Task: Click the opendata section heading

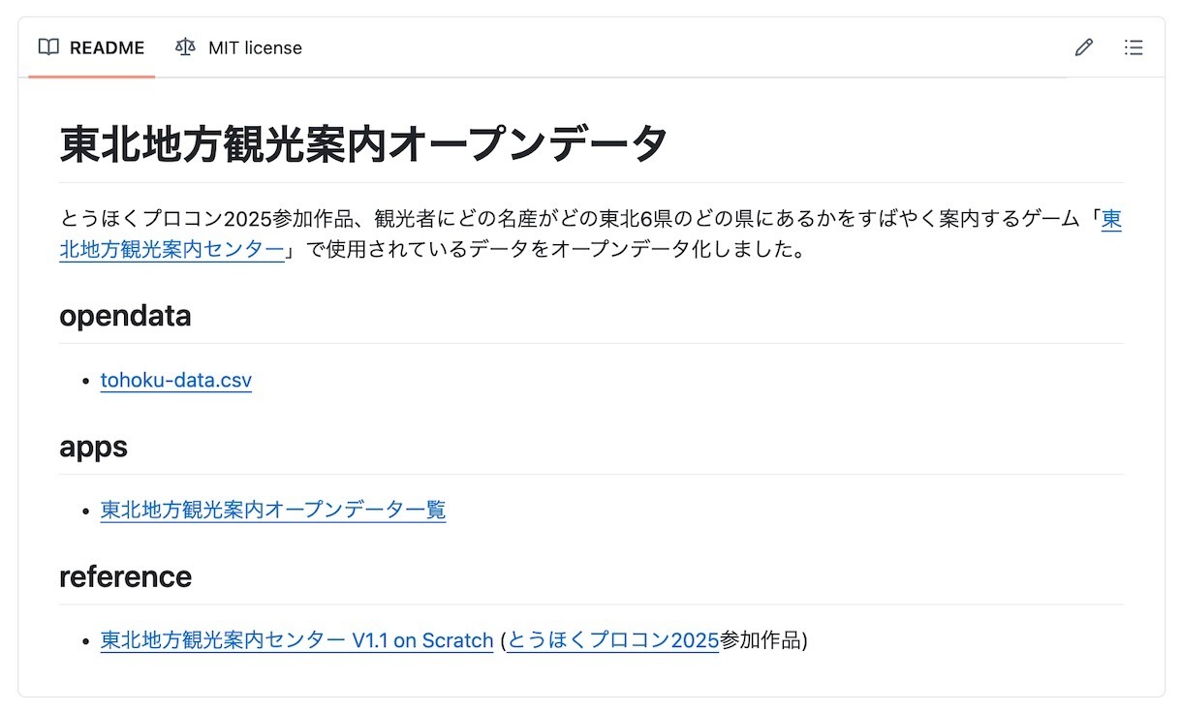Action: (125, 316)
